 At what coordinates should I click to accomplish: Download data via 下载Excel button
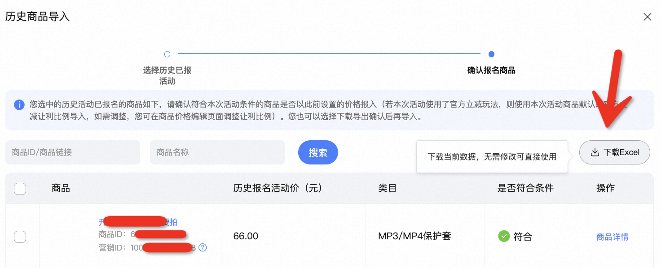[x=615, y=152]
